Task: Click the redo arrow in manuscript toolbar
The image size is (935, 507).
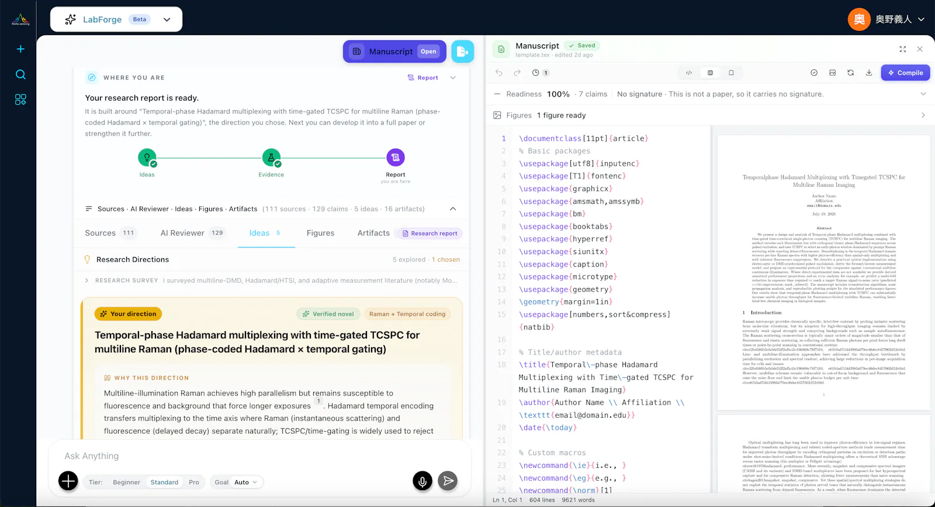Action: [x=517, y=73]
